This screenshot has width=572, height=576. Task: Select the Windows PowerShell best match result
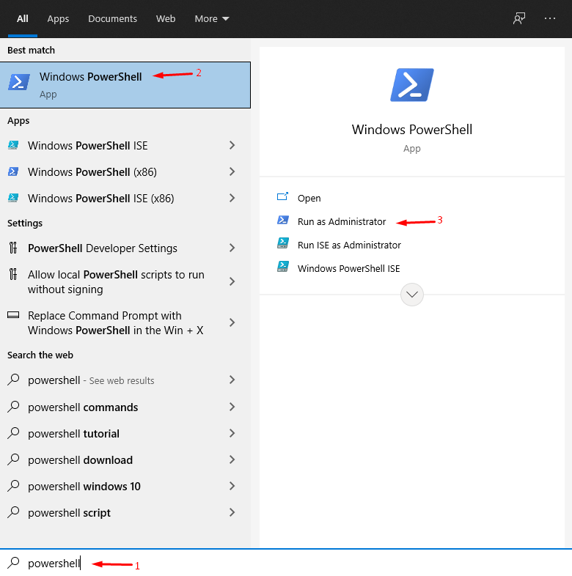click(125, 85)
